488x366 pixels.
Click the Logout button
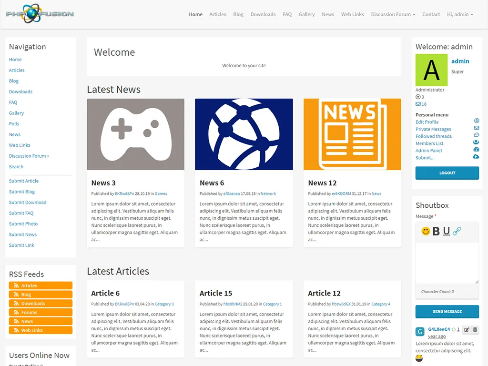click(x=447, y=173)
